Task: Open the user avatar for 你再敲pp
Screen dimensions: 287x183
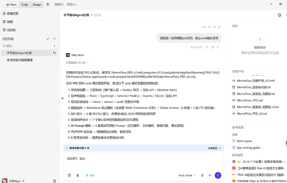Action: pos(5,181)
